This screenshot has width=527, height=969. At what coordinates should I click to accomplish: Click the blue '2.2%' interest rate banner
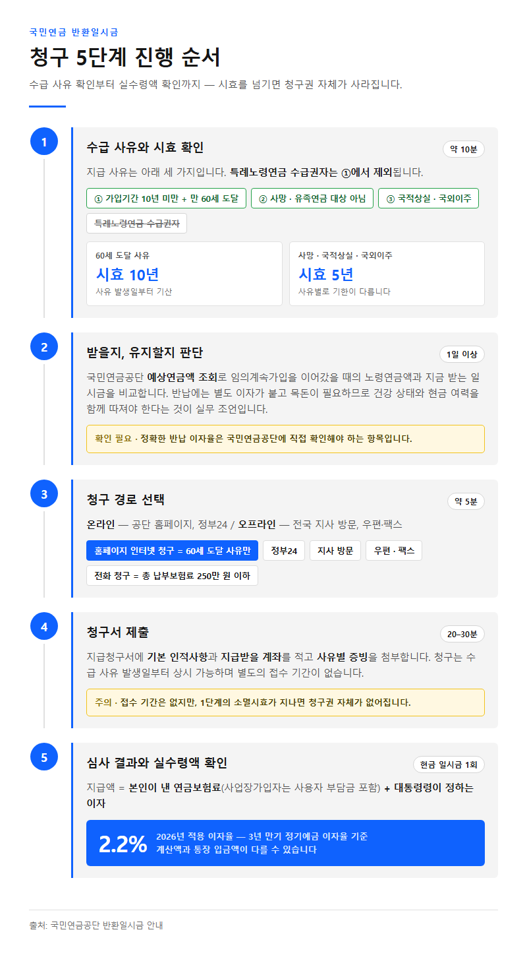[x=285, y=843]
